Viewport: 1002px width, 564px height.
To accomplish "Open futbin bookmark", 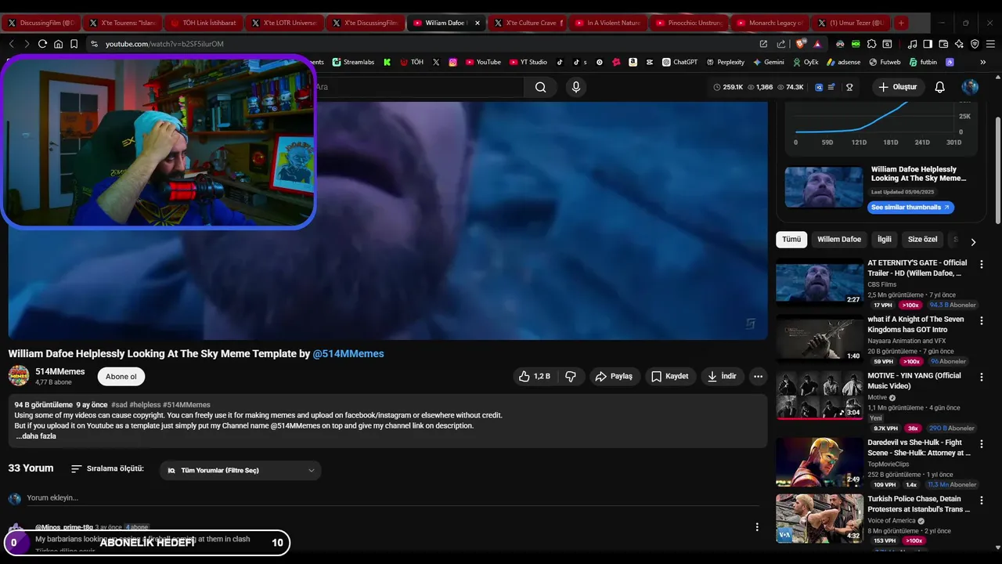I will click(x=923, y=62).
